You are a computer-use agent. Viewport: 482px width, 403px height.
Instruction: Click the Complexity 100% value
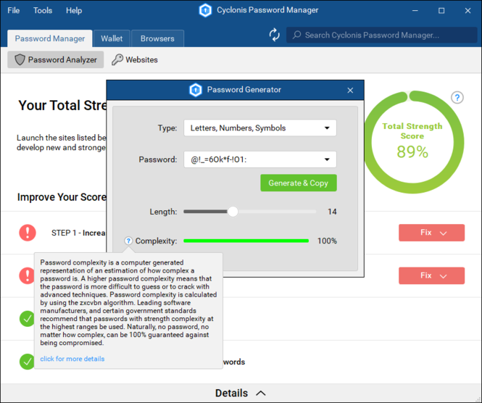[327, 241]
